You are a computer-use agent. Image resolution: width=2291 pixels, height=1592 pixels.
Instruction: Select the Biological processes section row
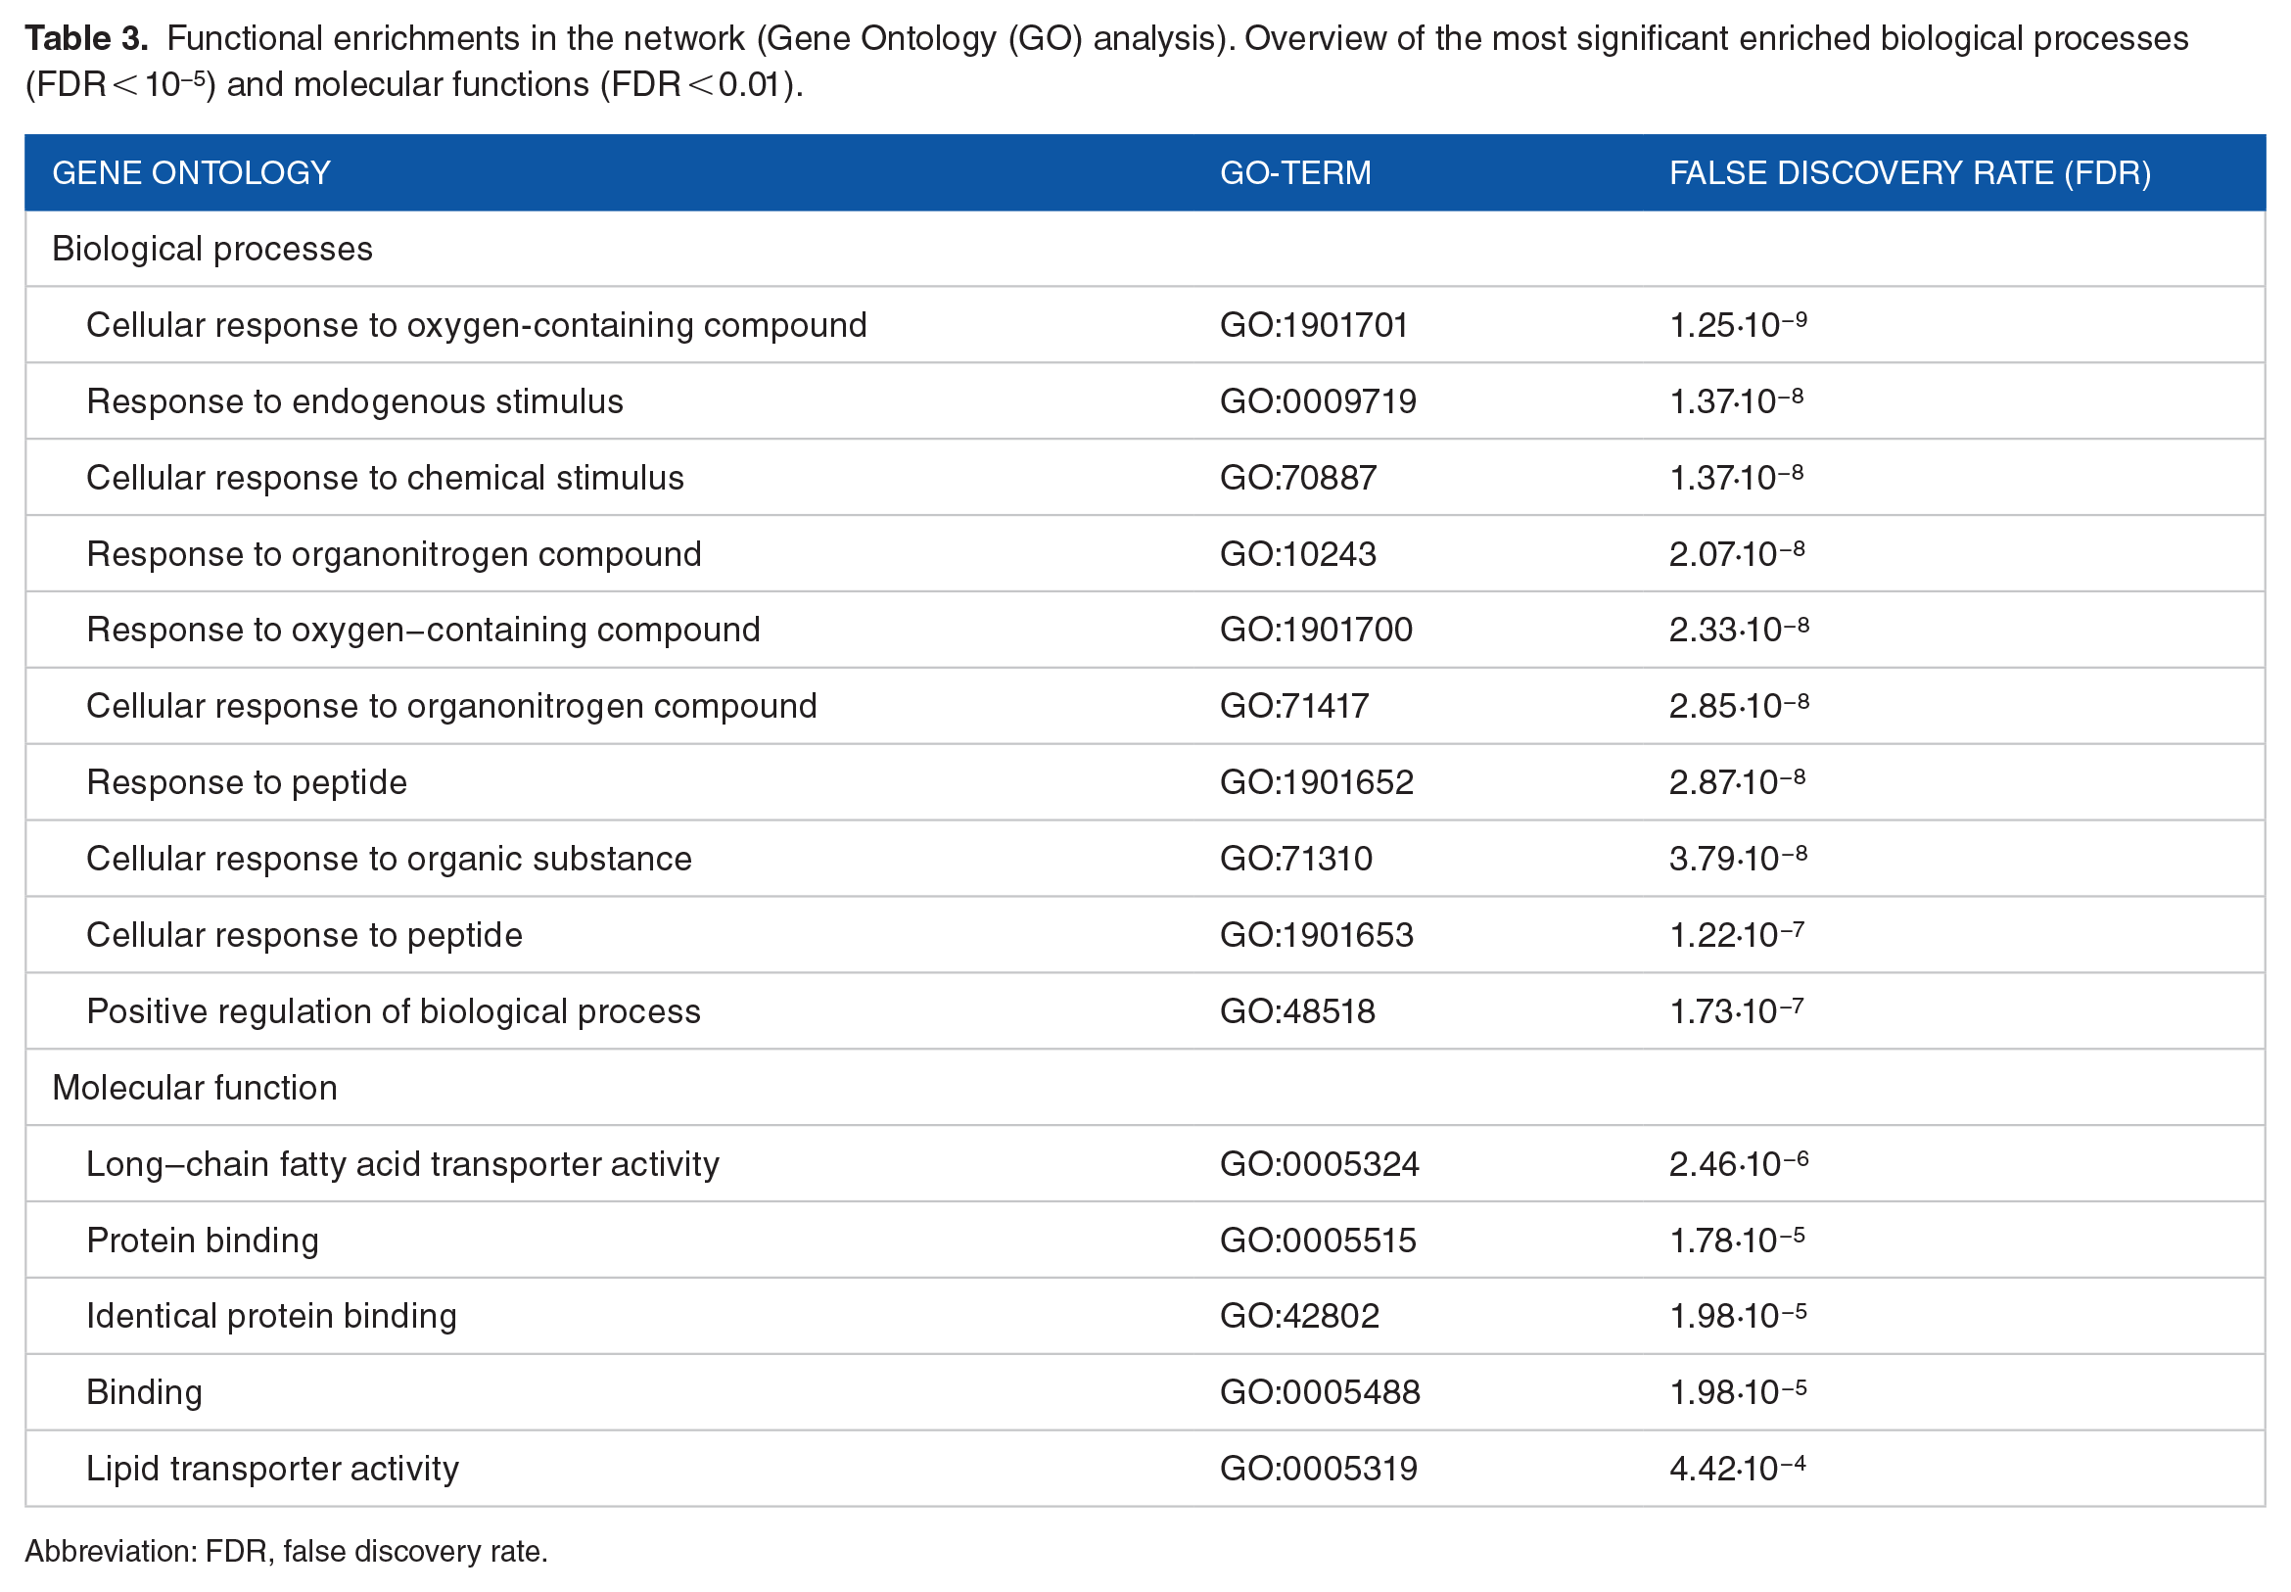(x=1144, y=249)
